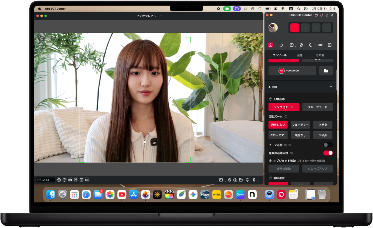Choose 上半身 auto zoom option

(323, 125)
